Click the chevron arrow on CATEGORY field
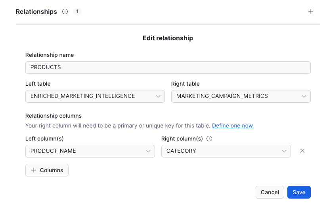This screenshot has width=327, height=212. 284,151
